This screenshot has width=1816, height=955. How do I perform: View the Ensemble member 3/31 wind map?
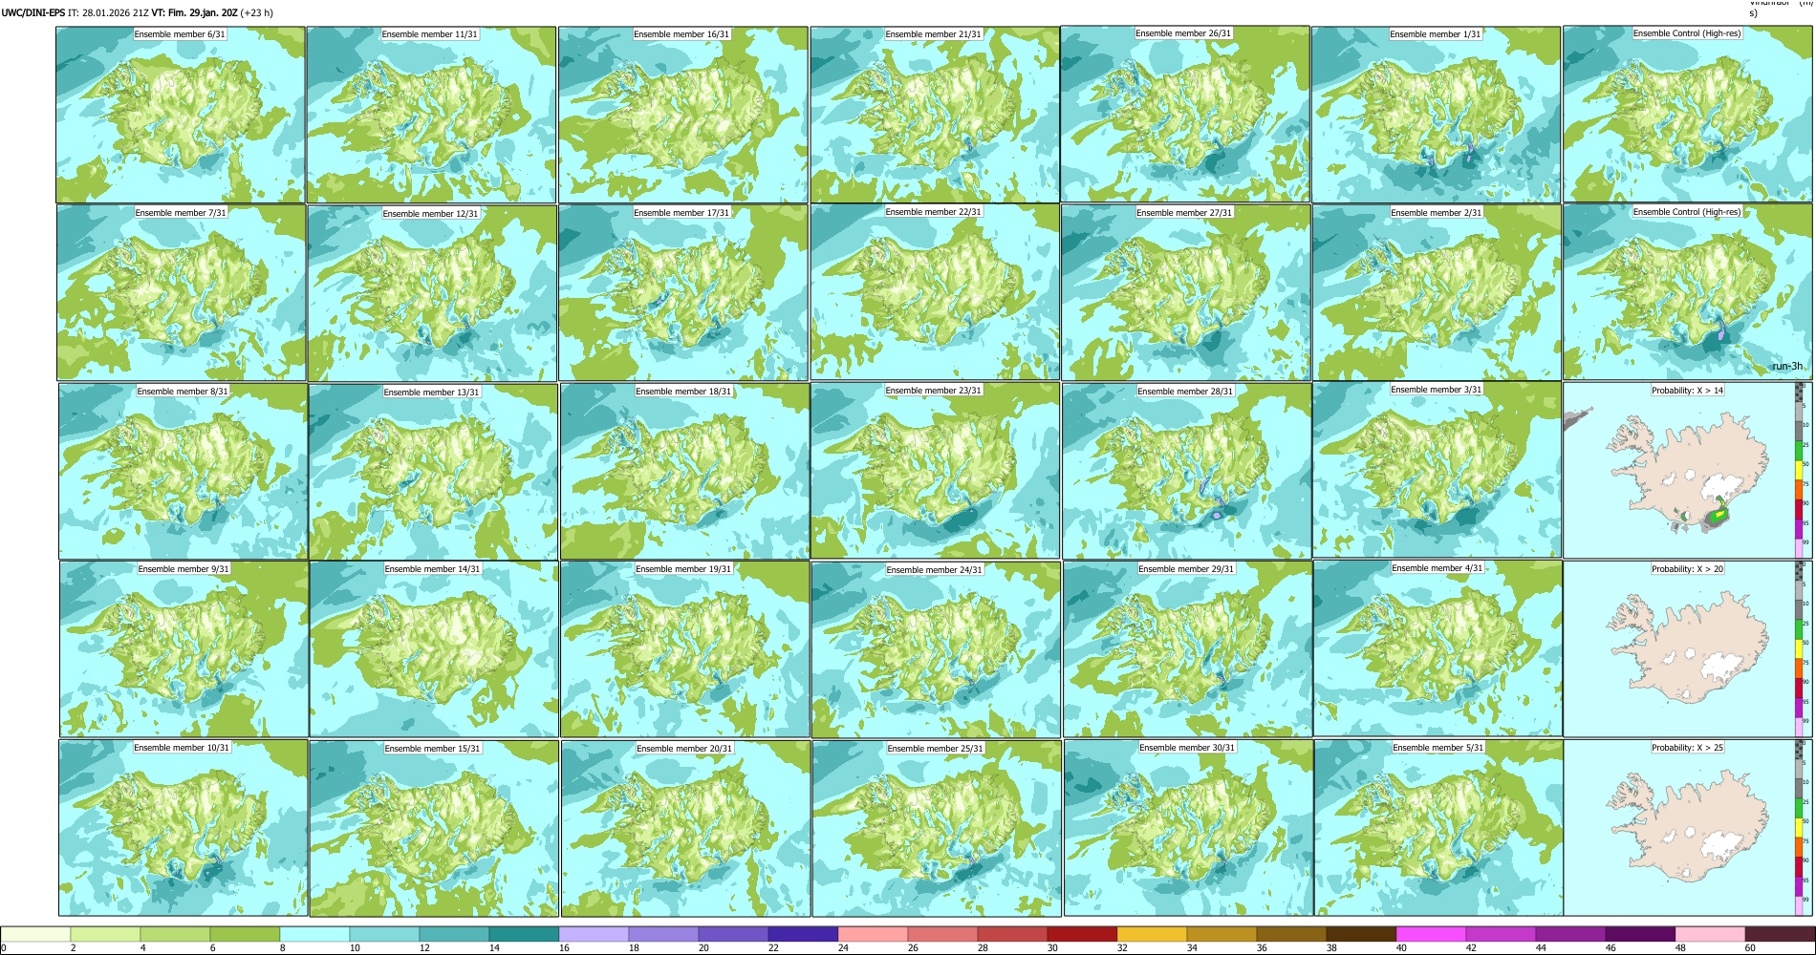tap(1438, 471)
